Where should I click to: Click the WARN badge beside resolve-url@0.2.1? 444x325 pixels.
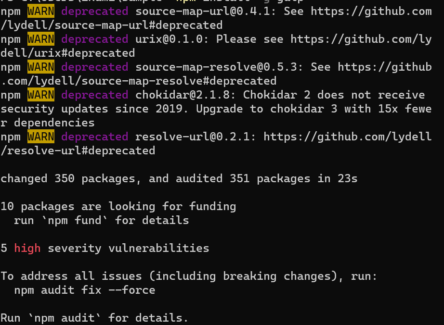tap(41, 137)
